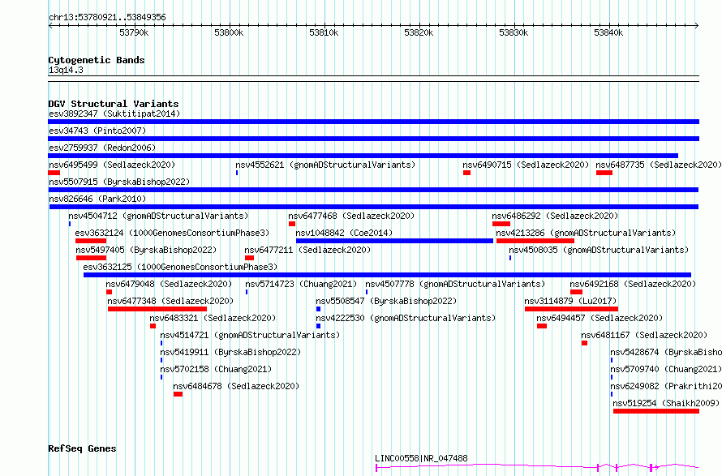Select nsv6490715 (Sedlazeck2020) label
Image resolution: width=722 pixels, height=476 pixels.
(526, 165)
